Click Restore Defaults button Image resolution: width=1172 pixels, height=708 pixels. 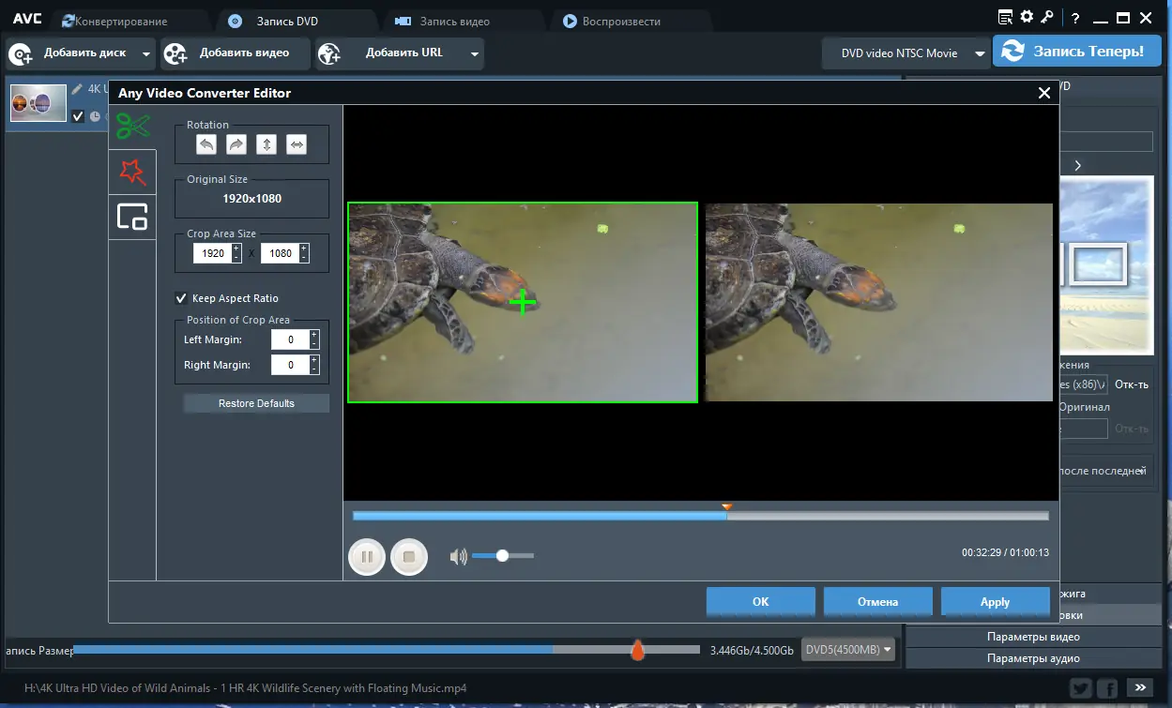coord(256,403)
